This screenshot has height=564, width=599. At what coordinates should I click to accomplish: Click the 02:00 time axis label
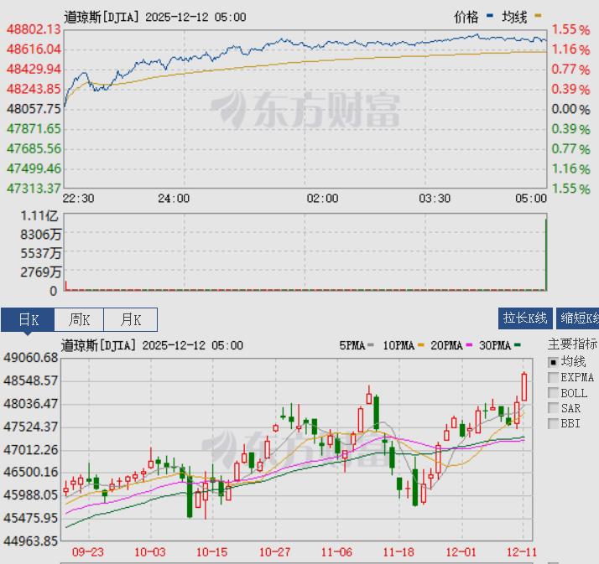tap(322, 199)
